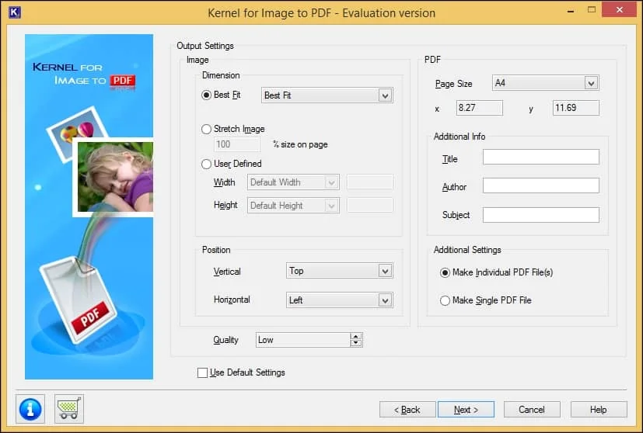Click the "% size on page" label

pos(300,144)
